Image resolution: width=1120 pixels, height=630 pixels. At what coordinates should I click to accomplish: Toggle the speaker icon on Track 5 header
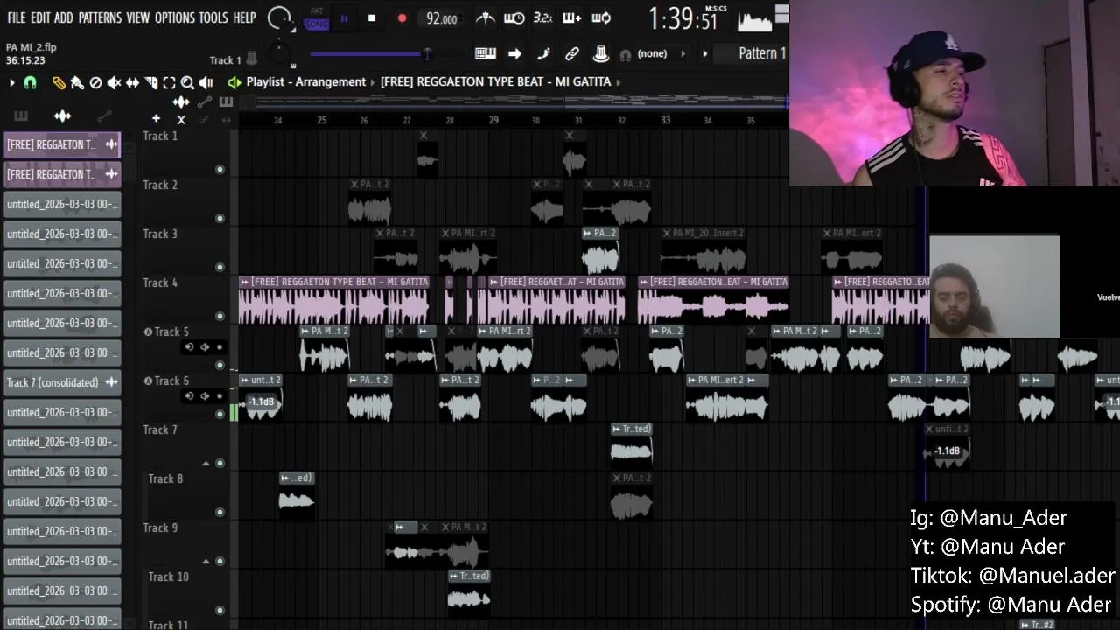[204, 347]
